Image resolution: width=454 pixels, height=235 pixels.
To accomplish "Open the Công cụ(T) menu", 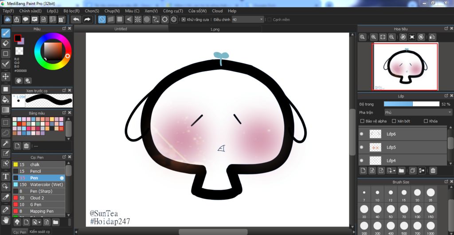I will tap(173, 11).
